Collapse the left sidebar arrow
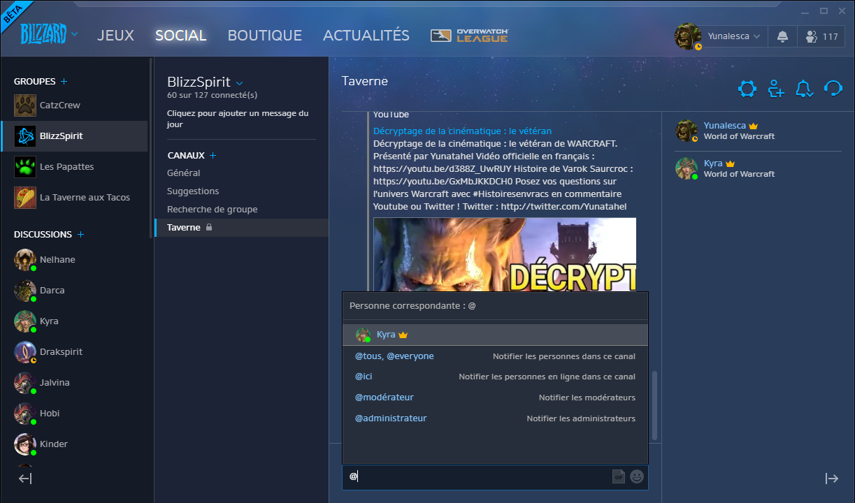This screenshot has height=503, width=855. pyautogui.click(x=25, y=479)
